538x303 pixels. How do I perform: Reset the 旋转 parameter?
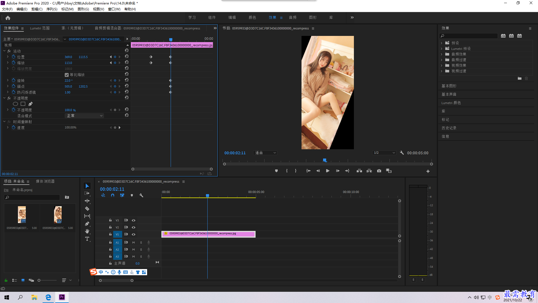(127, 80)
